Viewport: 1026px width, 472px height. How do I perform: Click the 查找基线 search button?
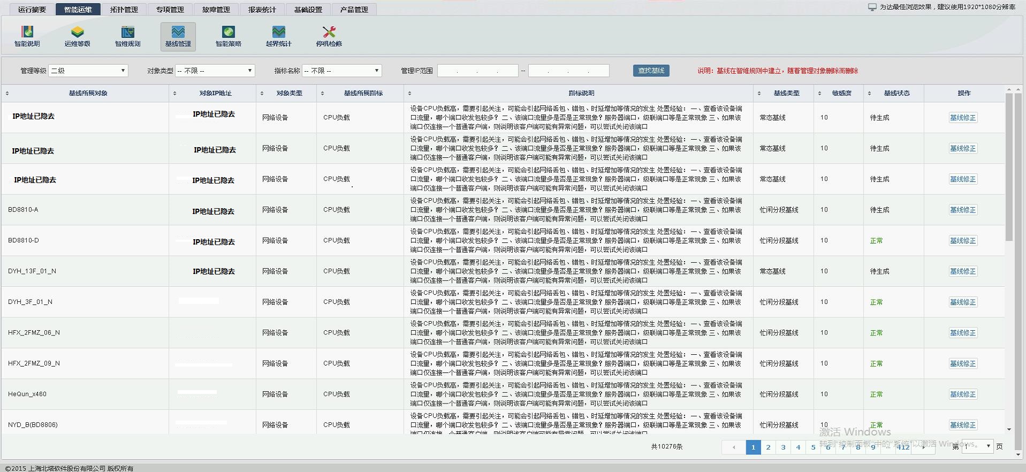click(x=651, y=71)
